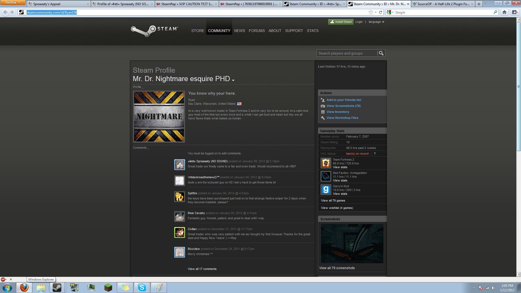Click blackrosethemew commenter avatar
521x293 pixels.
click(179, 181)
